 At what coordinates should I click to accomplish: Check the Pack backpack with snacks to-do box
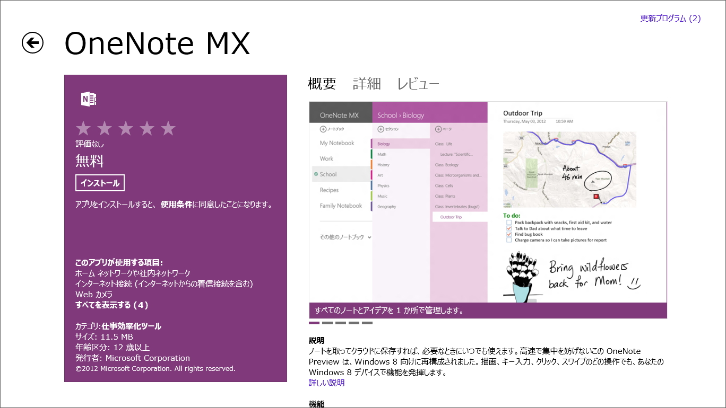click(509, 223)
